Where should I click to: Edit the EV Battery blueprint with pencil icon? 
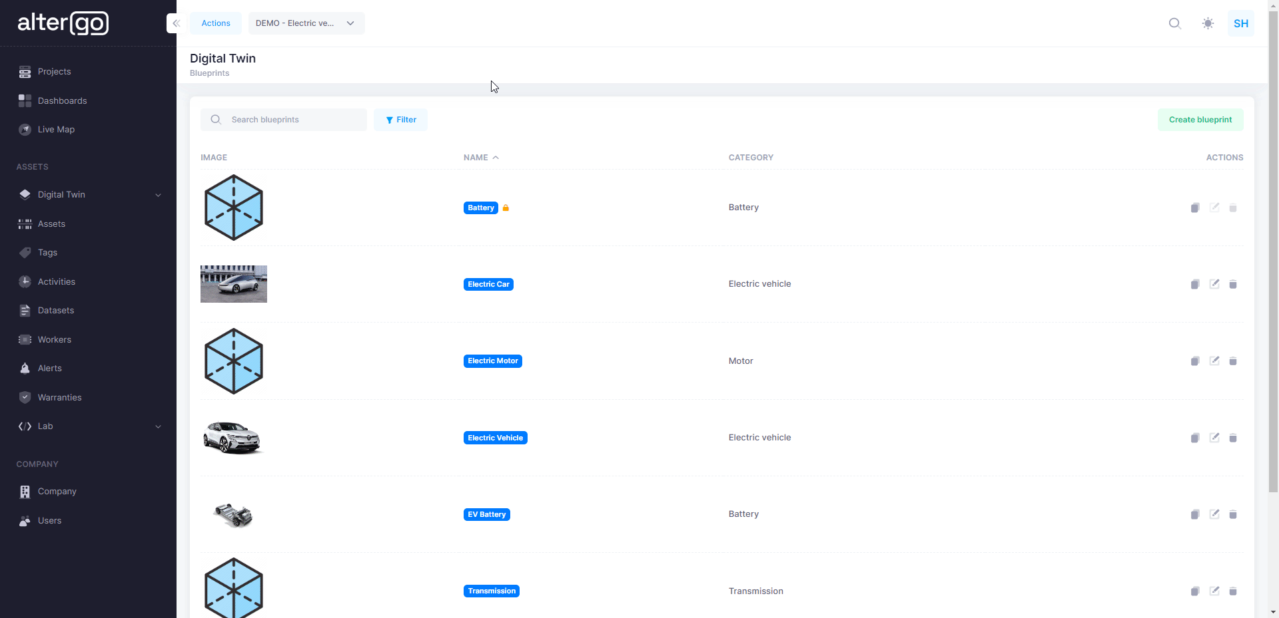[x=1214, y=514]
